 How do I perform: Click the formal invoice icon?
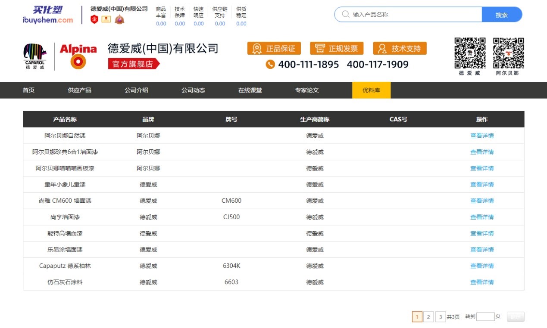tap(319, 49)
